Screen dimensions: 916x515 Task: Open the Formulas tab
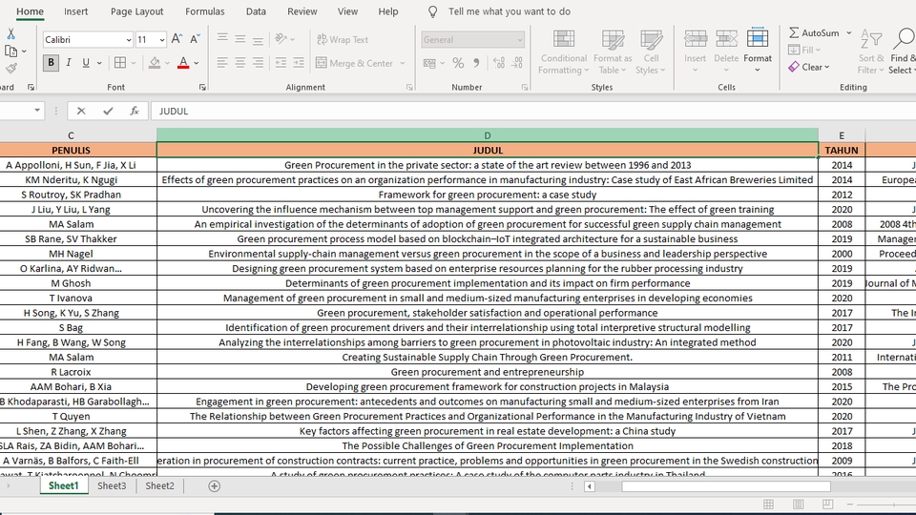[204, 11]
